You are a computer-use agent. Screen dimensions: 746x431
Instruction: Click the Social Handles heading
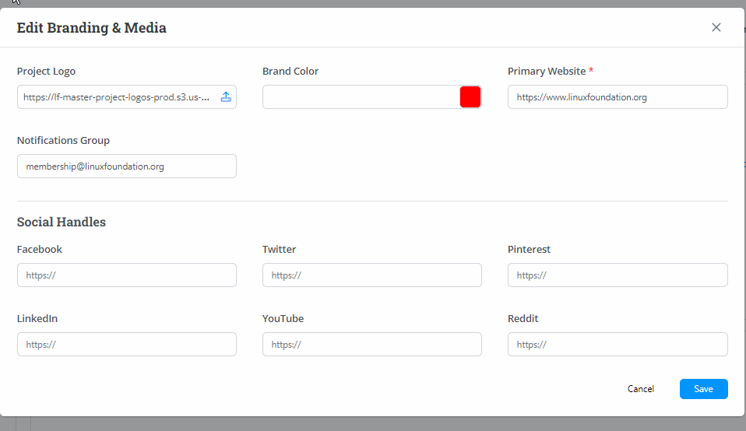[62, 223]
